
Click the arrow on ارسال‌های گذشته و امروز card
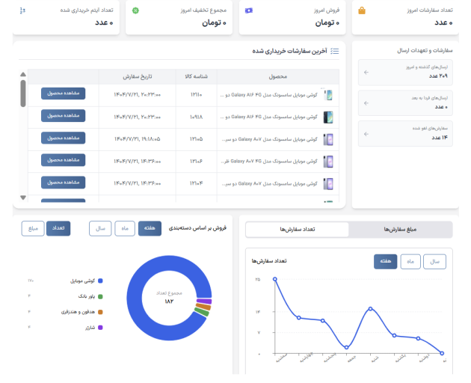click(x=366, y=73)
